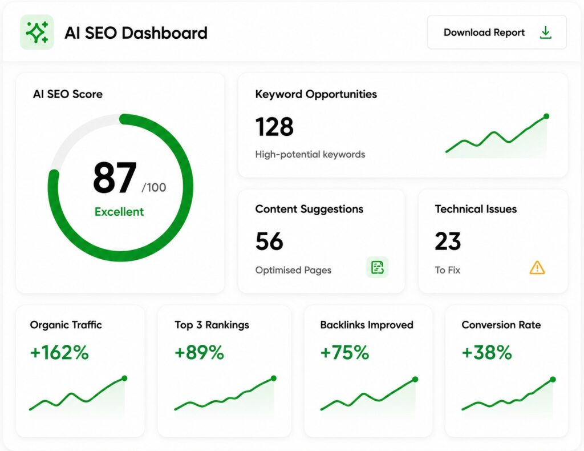This screenshot has width=584, height=451.
Task: Click the Download Report button
Action: pos(497,33)
